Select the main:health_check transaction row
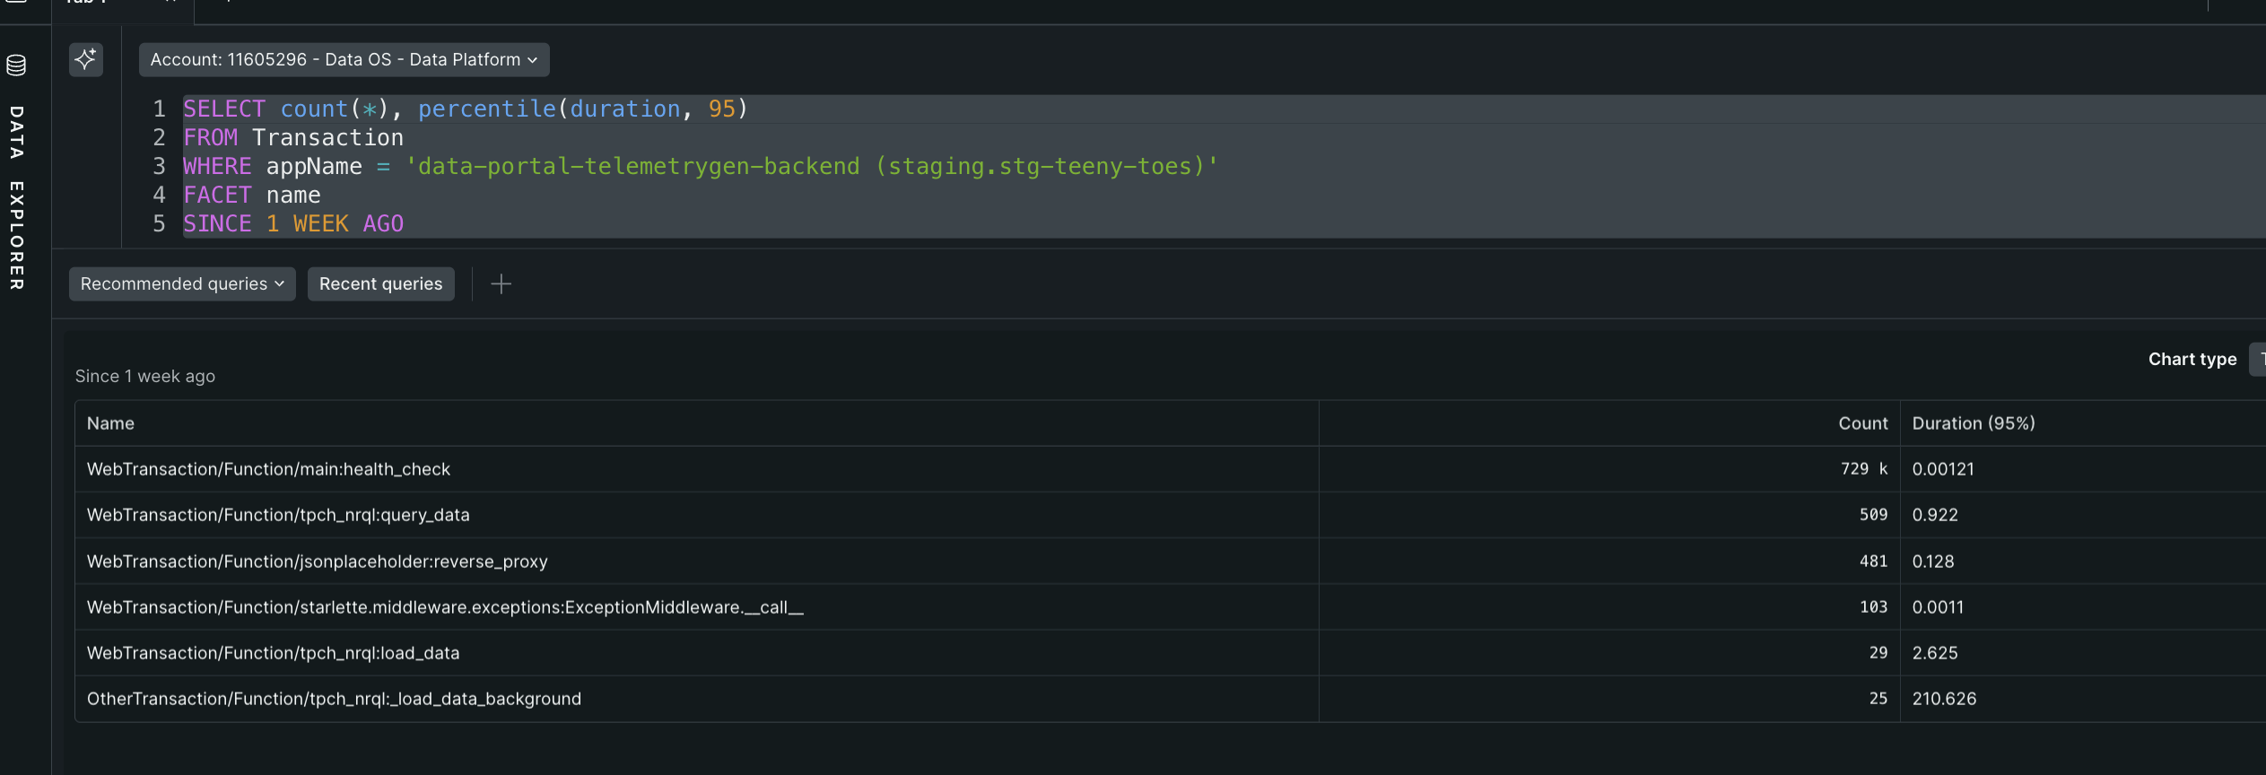The width and height of the screenshot is (2266, 775). pyautogui.click(x=268, y=469)
